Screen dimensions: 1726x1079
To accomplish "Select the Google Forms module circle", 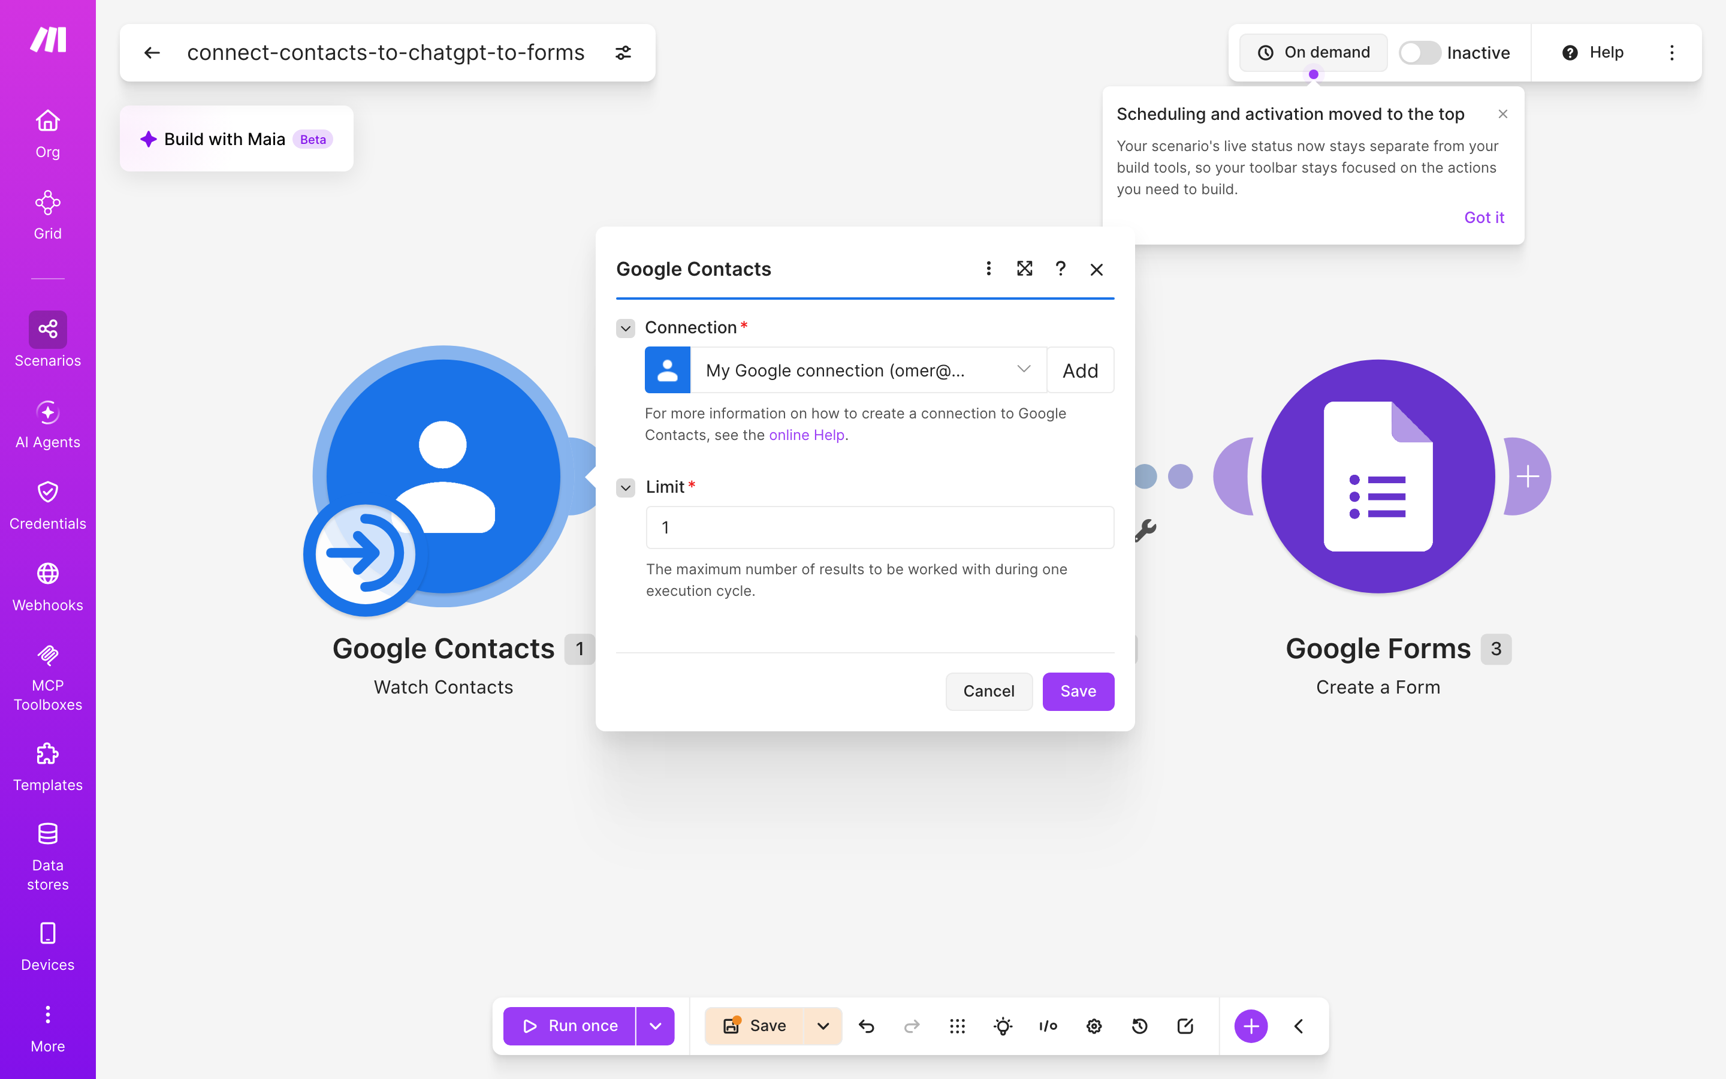I will click(x=1378, y=476).
